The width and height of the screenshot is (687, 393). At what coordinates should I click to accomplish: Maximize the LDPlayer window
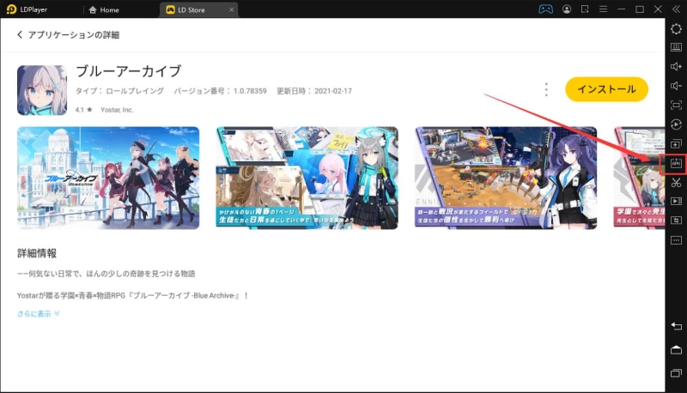click(x=640, y=9)
